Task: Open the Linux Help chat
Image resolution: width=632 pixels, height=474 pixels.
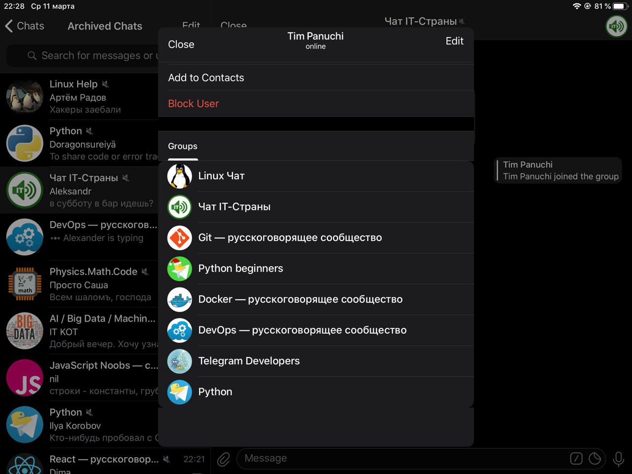Action: pyautogui.click(x=79, y=96)
